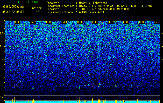Click the 1.0 frequency axis label
This screenshot has width=163, height=103.
(2, 46)
